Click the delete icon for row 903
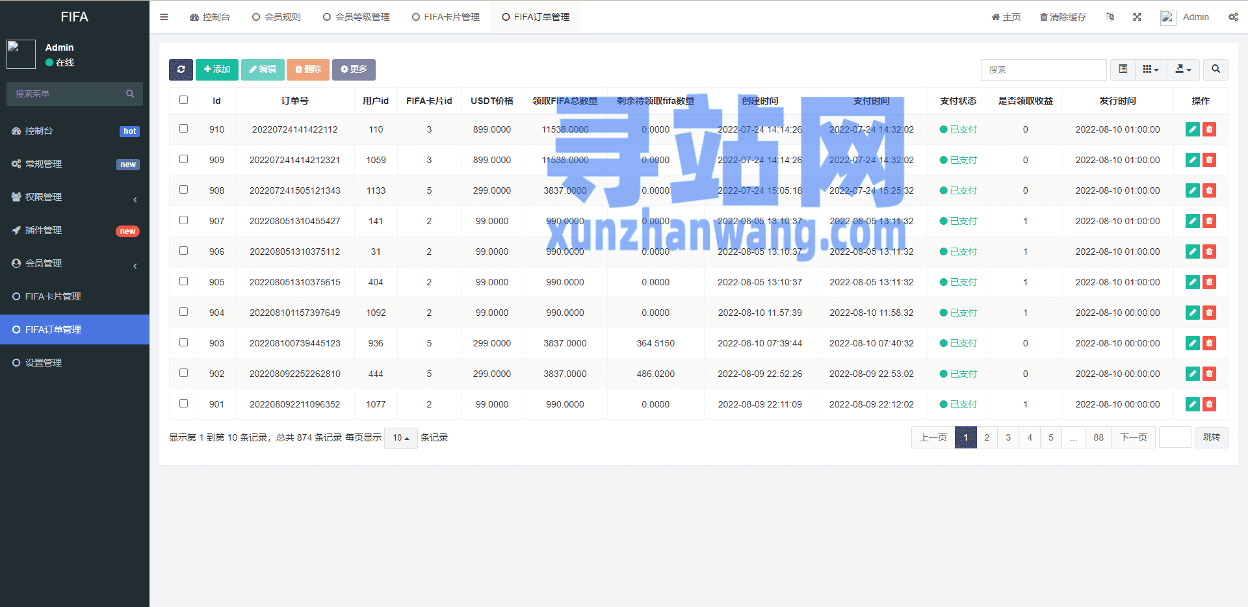The width and height of the screenshot is (1248, 607). click(x=1209, y=343)
